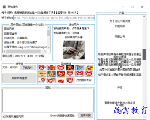Pick the yellow-orange background fox emoticon
This screenshot has height=120, width=150.
tap(89, 67)
